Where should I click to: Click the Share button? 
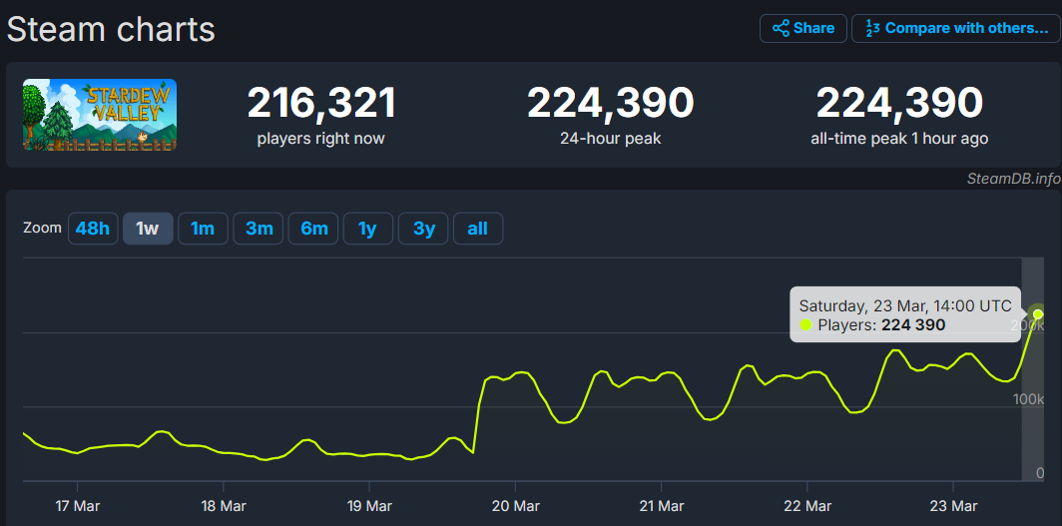coord(802,28)
